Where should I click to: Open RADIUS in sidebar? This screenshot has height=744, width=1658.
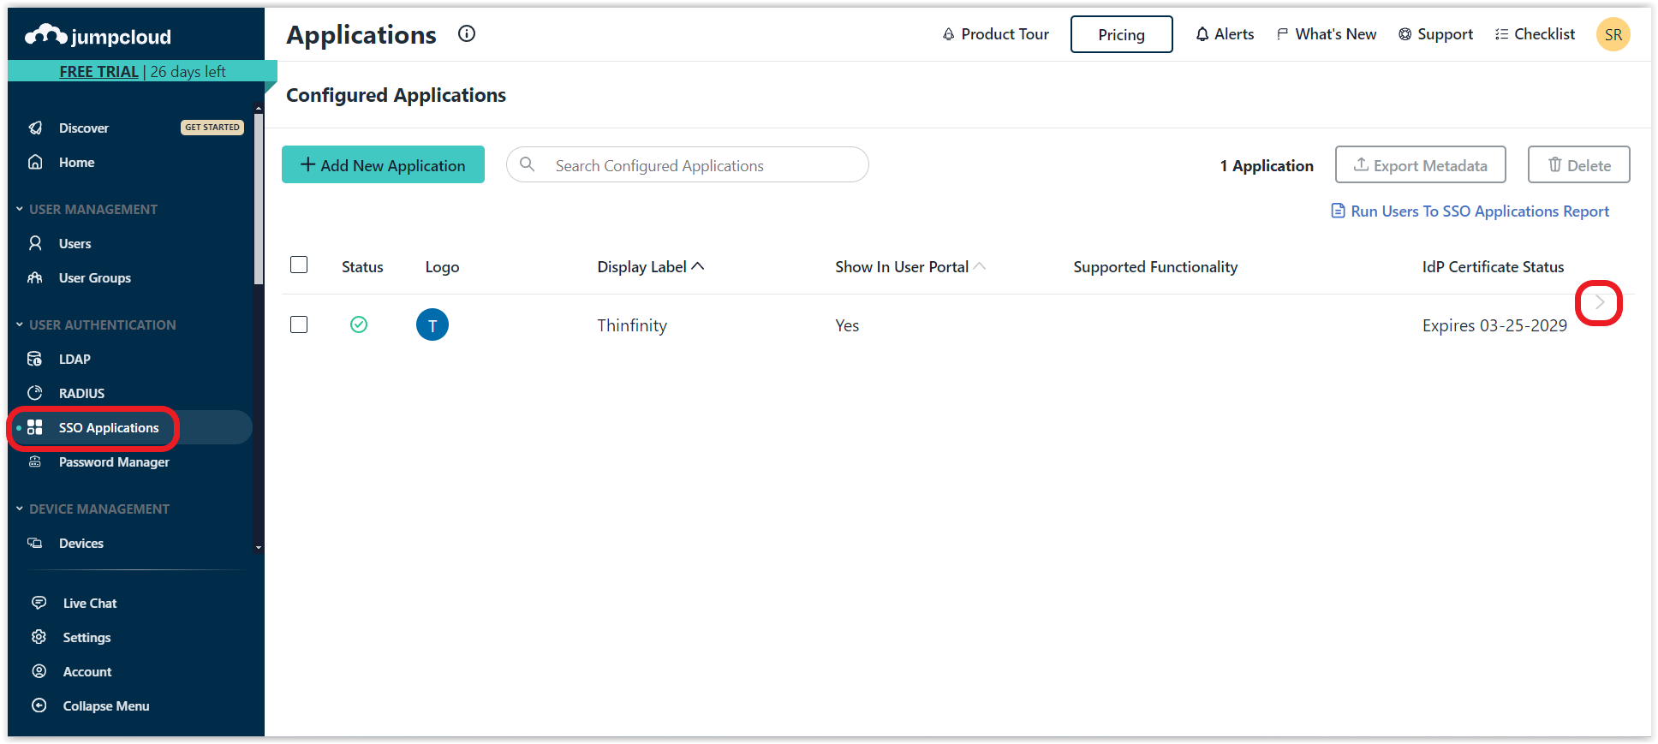click(x=81, y=393)
